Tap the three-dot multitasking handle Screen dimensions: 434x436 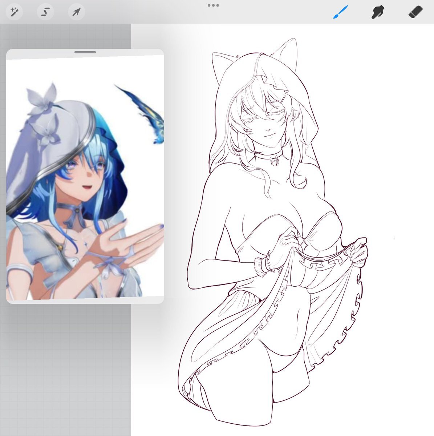tap(213, 5)
